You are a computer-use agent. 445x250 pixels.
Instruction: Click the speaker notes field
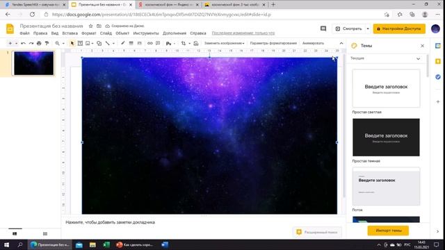click(x=203, y=222)
